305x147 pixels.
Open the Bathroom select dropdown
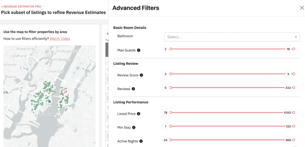point(232,37)
